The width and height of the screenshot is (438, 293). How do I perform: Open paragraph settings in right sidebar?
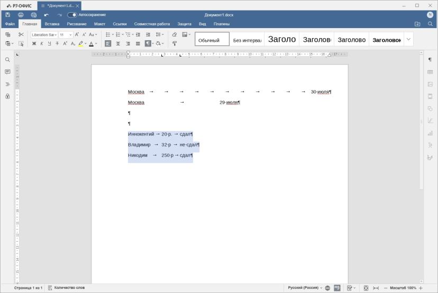coord(430,60)
